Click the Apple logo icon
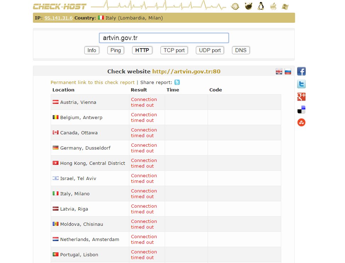345x263 pixels. (x=273, y=6)
